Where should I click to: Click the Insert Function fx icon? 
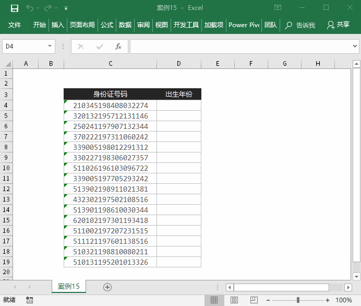118,46
